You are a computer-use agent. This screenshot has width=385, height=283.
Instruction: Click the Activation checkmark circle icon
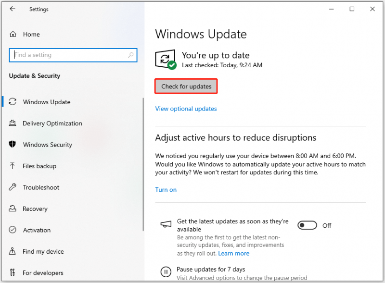coord(13,230)
